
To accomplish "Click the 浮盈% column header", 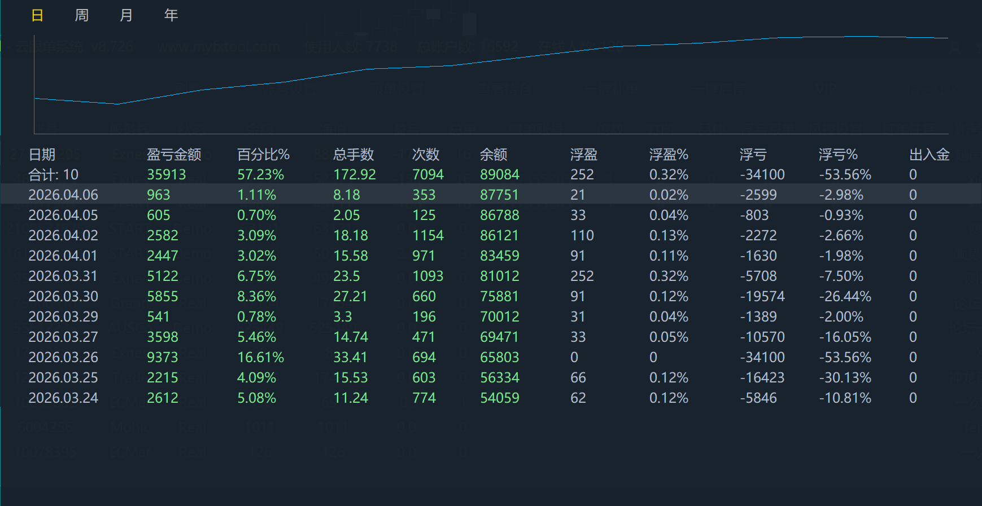I will tap(669, 155).
